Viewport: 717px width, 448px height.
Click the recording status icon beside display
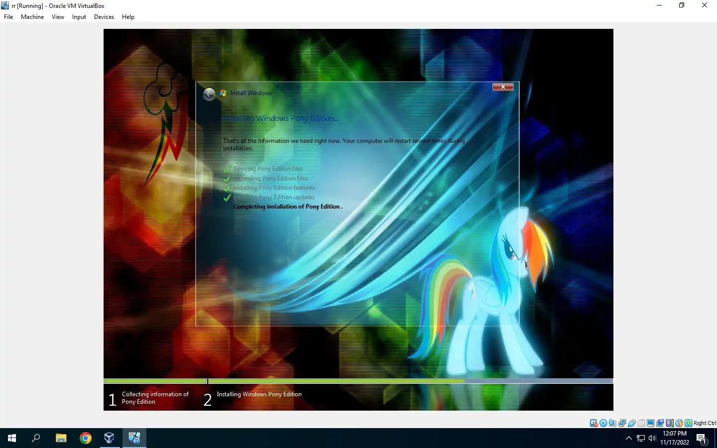[x=660, y=423]
